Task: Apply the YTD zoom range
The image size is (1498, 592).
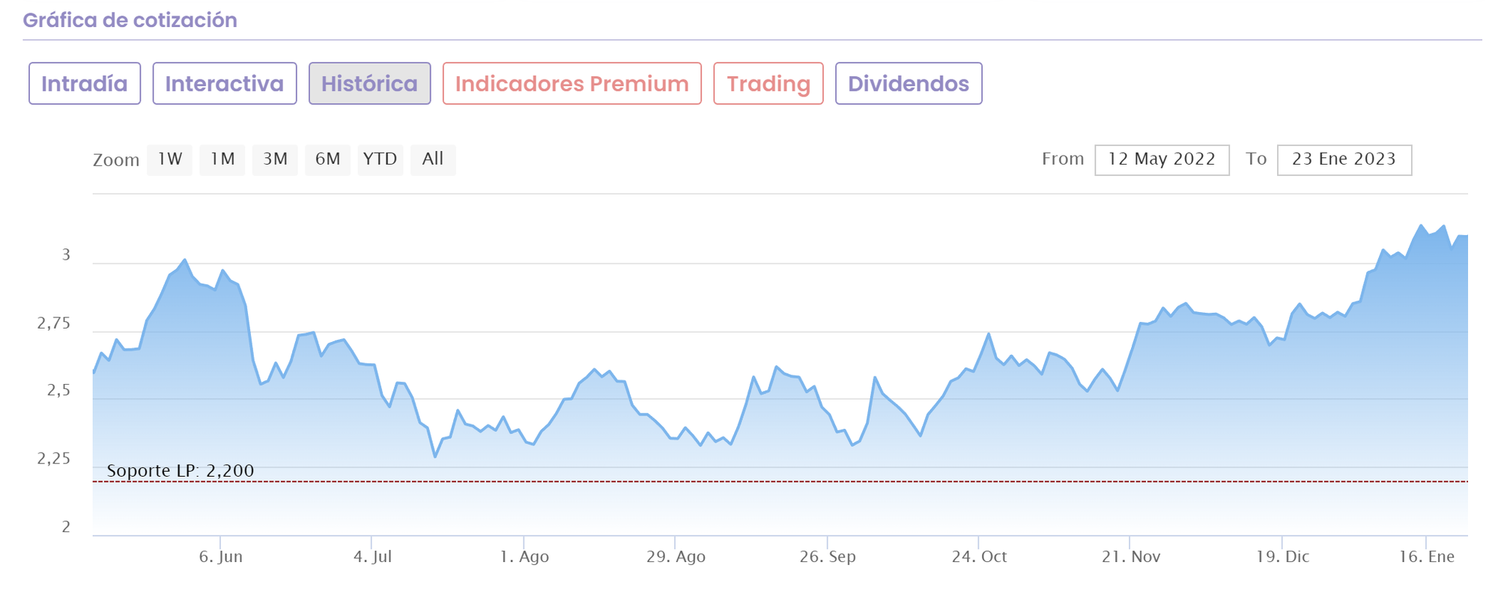Action: [380, 159]
